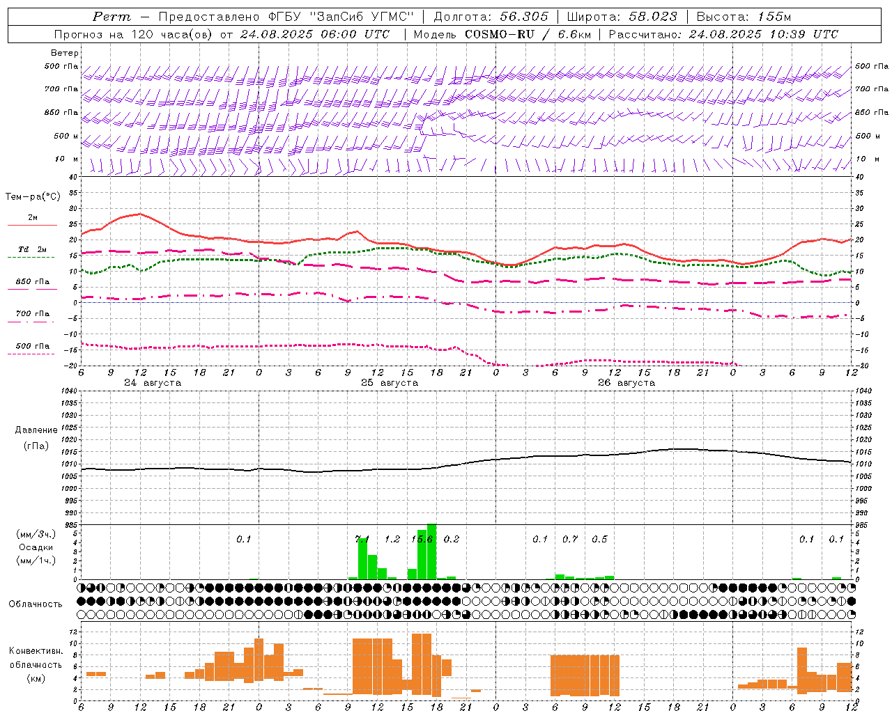Click "Рассчитано: 24.08.2025 10:39 UTC" timestamp
The height and width of the screenshot is (713, 892).
(x=723, y=34)
